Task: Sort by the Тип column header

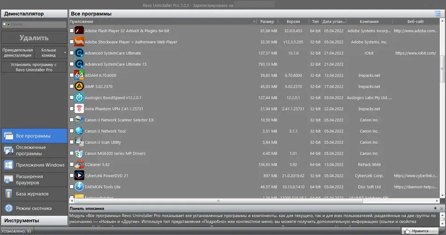Action: pyautogui.click(x=315, y=21)
